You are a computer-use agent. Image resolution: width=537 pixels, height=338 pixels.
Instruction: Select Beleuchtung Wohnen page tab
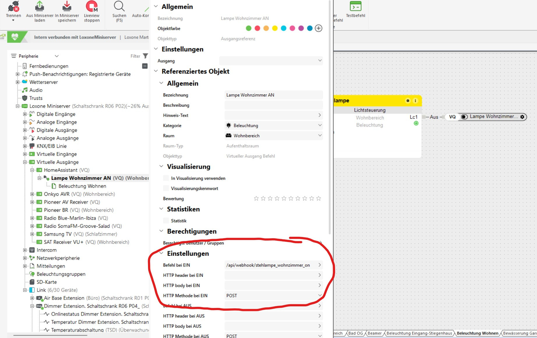click(478, 333)
